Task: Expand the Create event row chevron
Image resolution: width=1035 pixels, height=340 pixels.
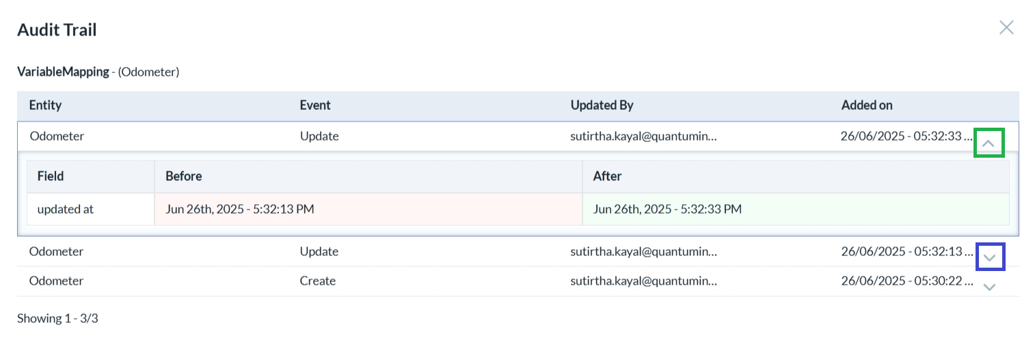Action: coord(989,287)
